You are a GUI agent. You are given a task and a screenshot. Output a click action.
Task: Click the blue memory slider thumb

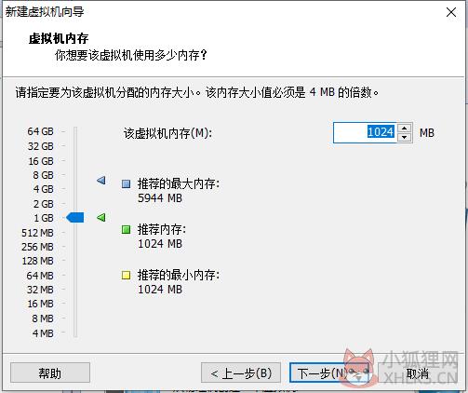coord(75,217)
